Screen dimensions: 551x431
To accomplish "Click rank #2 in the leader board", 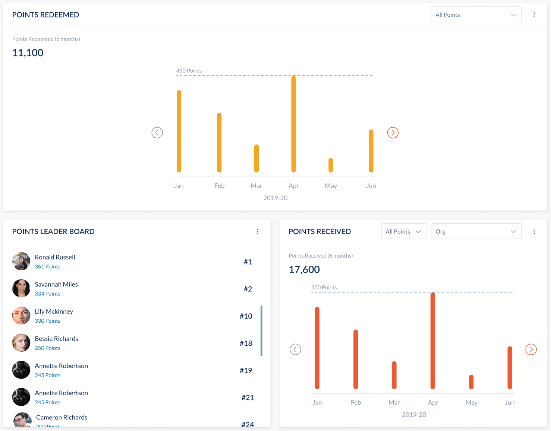I will click(x=248, y=289).
